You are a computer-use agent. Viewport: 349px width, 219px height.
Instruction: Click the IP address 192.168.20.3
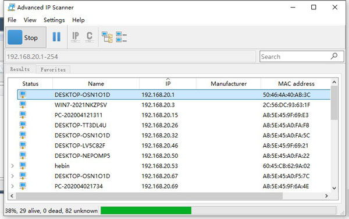pyautogui.click(x=158, y=105)
